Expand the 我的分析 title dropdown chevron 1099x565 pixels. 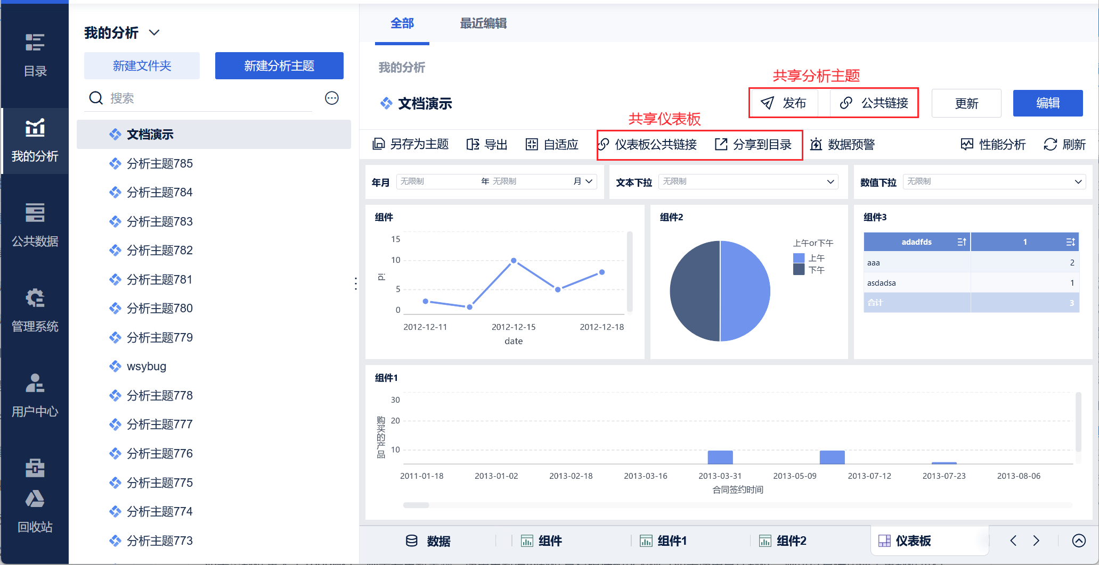[x=154, y=32]
